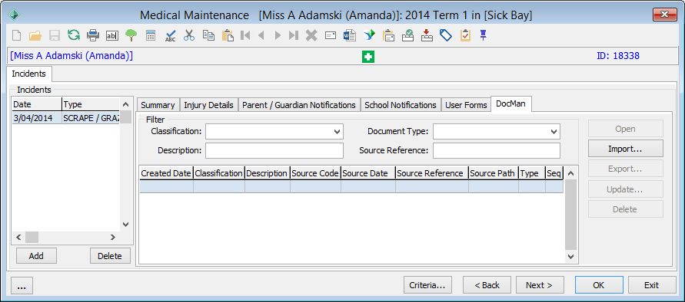Open the School Notifications tab

coord(401,105)
